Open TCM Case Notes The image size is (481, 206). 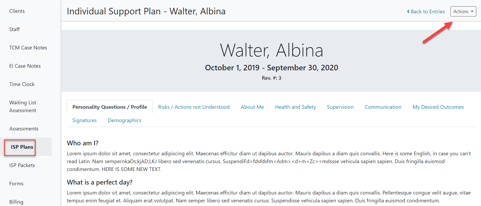tap(28, 48)
